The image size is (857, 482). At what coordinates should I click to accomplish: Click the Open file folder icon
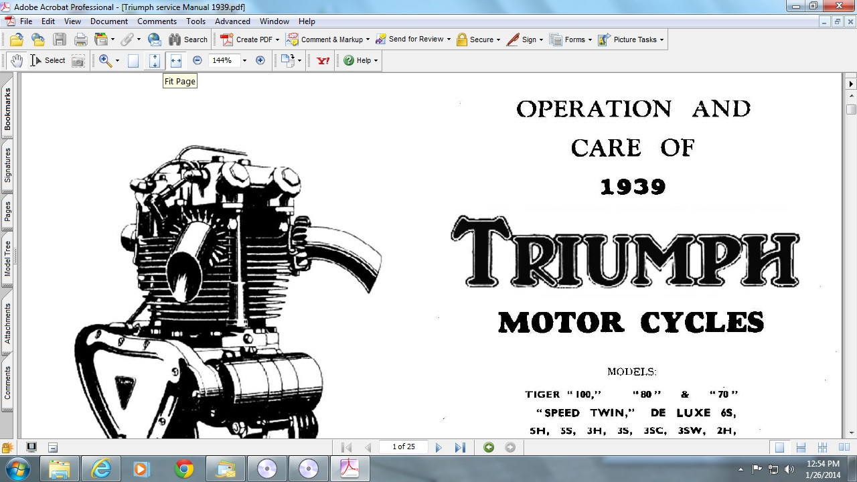click(x=17, y=39)
